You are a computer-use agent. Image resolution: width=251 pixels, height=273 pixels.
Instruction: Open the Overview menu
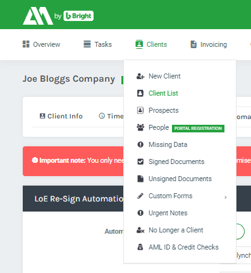tap(41, 44)
